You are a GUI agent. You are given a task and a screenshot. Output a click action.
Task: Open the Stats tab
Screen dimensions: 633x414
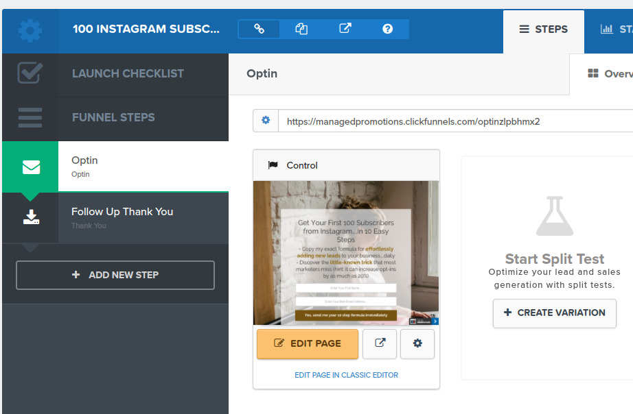tap(616, 29)
